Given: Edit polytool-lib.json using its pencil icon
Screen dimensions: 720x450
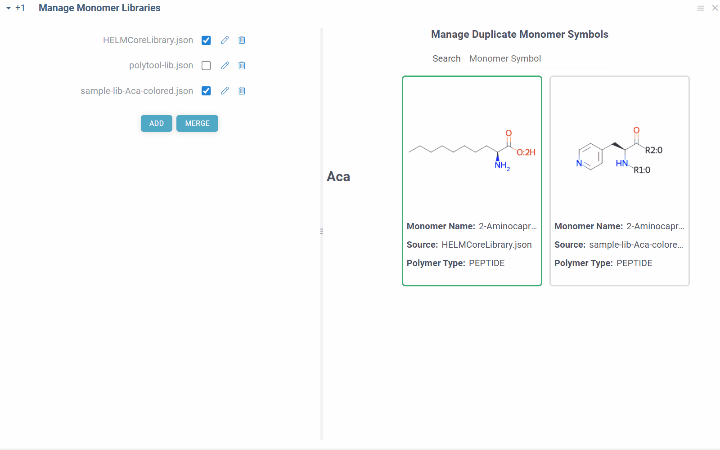Looking at the screenshot, I should pyautogui.click(x=225, y=65).
